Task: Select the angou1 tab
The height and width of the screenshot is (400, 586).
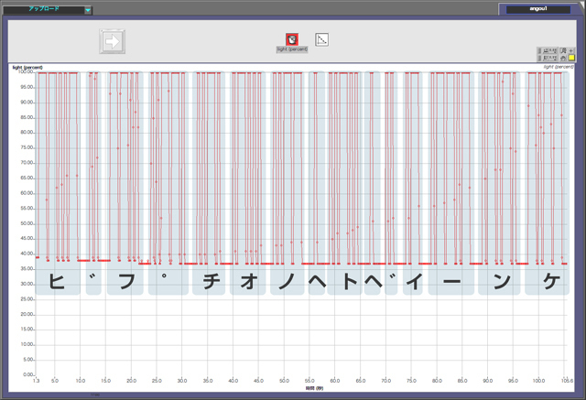Action: (538, 9)
